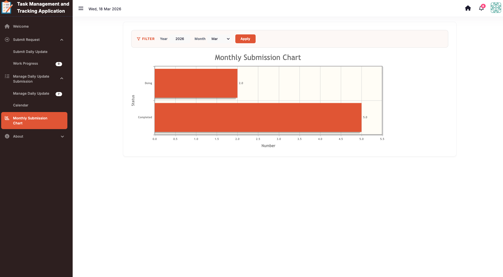Click the Submit Request arrow icon
The image size is (503, 277).
pos(7,39)
